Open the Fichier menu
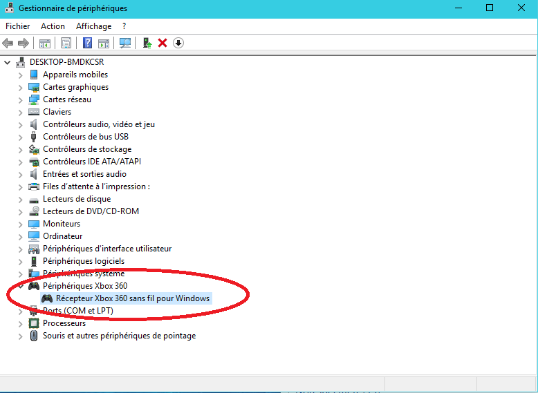 [x=18, y=26]
